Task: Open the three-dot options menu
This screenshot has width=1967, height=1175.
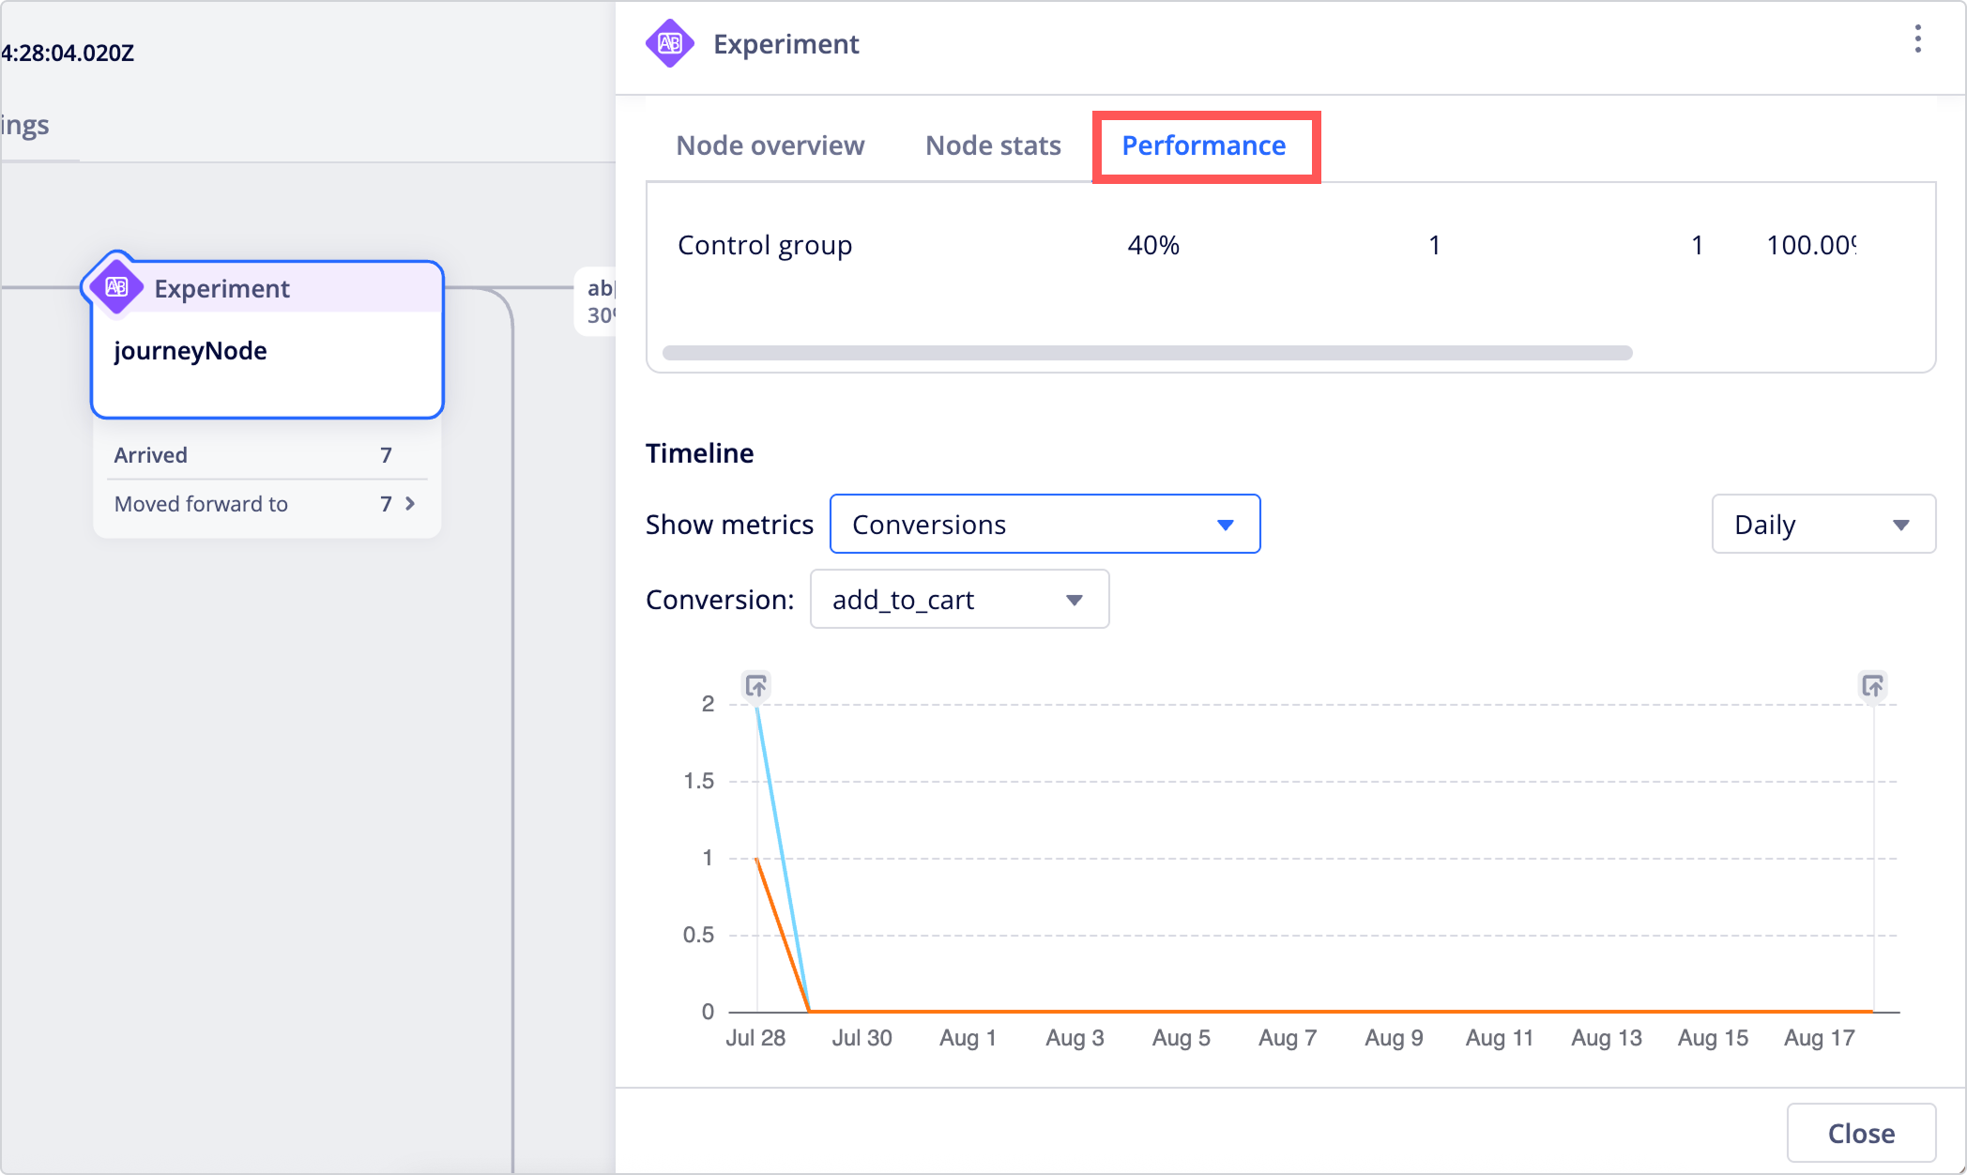Action: coord(1917,39)
